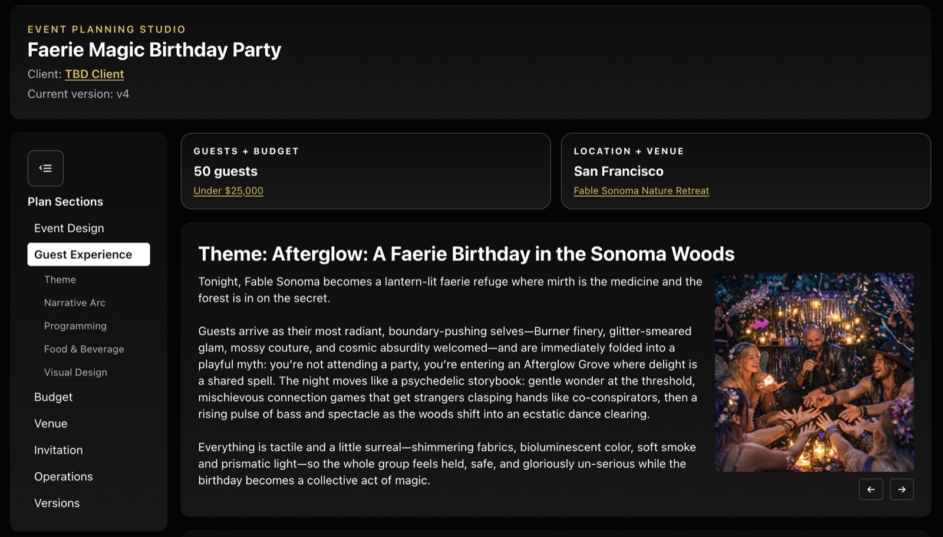This screenshot has width=943, height=537.
Task: Jump to the Narrative Arc subsection
Action: pos(75,303)
